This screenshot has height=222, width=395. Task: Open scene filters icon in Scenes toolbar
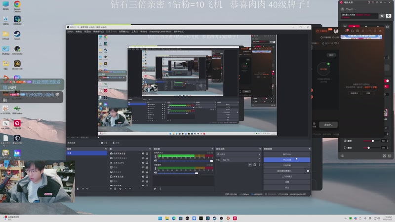coord(78,189)
